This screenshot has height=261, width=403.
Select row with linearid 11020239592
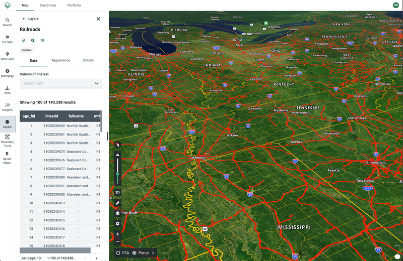pos(60,194)
